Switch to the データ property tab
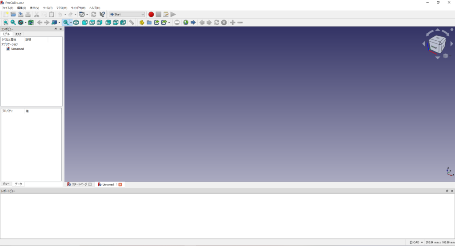Image resolution: width=455 pixels, height=246 pixels. pos(18,184)
